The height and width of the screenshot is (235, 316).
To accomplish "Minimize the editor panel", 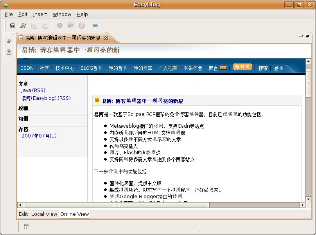I will (x=301, y=36).
